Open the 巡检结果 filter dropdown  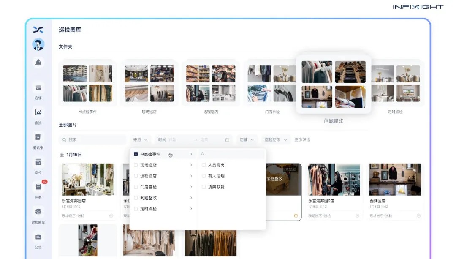pyautogui.click(x=276, y=140)
